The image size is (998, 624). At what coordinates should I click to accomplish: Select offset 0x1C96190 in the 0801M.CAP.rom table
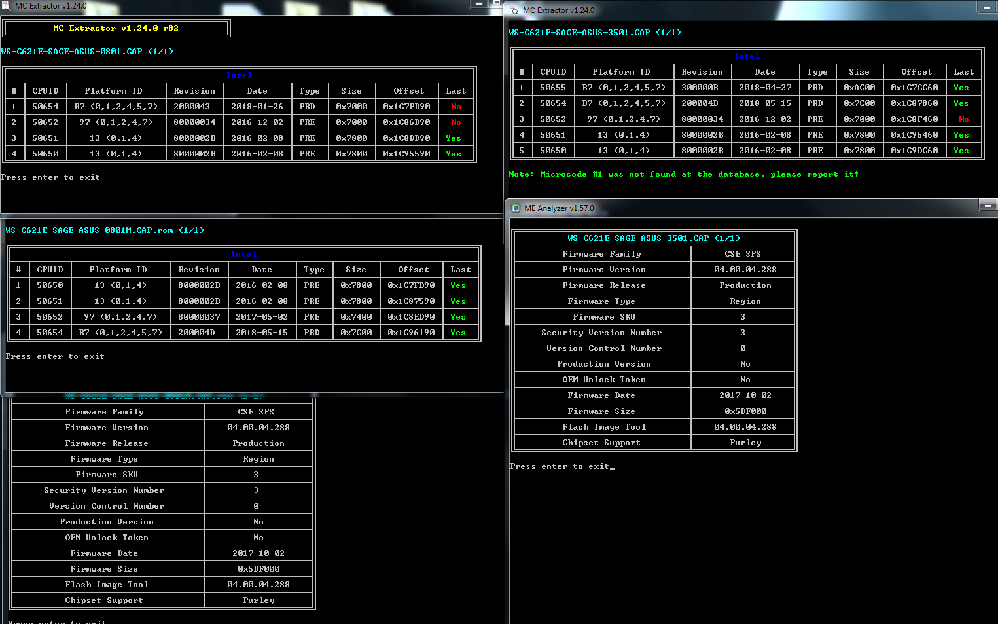click(x=412, y=333)
